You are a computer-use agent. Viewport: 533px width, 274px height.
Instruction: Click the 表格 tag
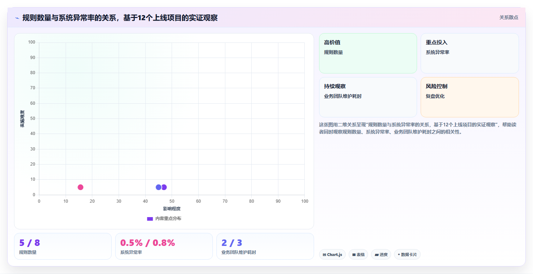tap(358, 255)
